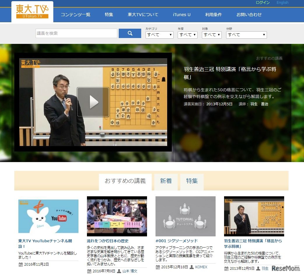
Task: Switch language via English link
Action: (282, 3)
